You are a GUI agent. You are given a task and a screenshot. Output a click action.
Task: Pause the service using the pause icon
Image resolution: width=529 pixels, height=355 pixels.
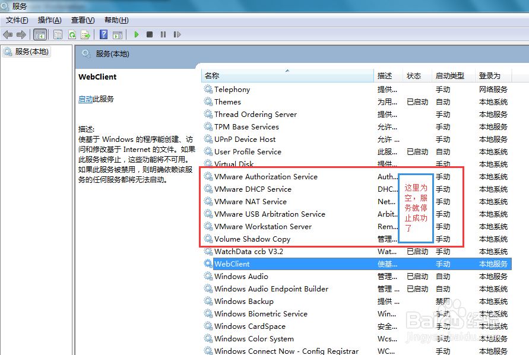pos(163,34)
